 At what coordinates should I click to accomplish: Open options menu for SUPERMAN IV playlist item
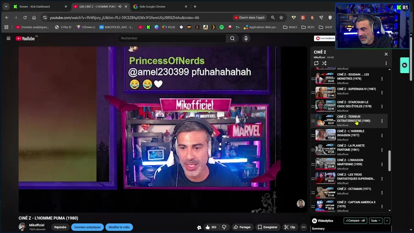pos(382,92)
